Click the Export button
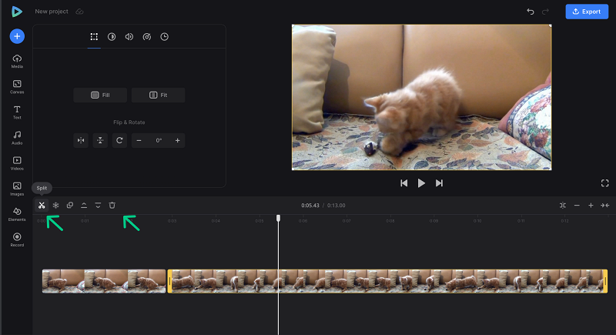Viewport: 616px width, 335px height. coord(587,12)
